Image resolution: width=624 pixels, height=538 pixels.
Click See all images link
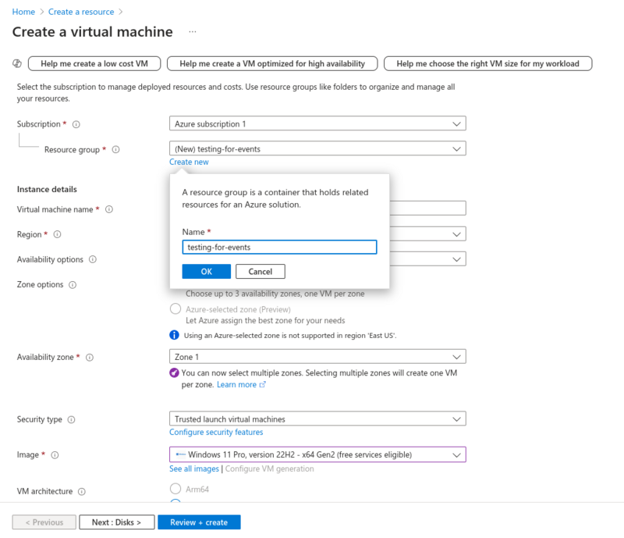pos(194,469)
